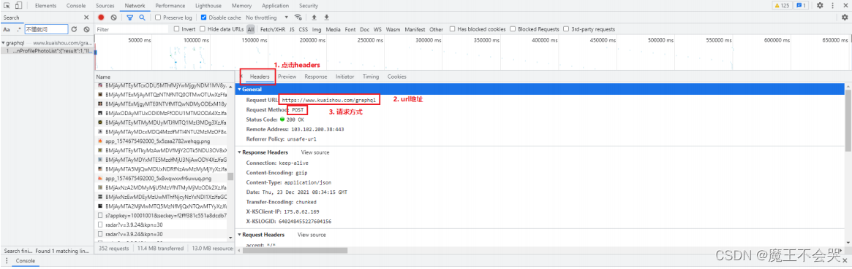This screenshot has height=269, width=852.
Task: Open the Sources tab
Action: coord(105,5)
